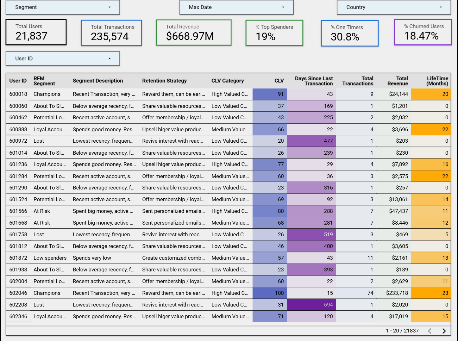This screenshot has width=458, height=341.
Task: Click the 400 days cell
Action: (311, 246)
